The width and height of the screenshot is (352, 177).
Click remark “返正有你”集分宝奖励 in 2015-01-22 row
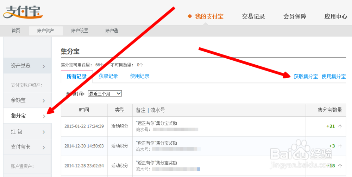pyautogui.click(x=156, y=123)
